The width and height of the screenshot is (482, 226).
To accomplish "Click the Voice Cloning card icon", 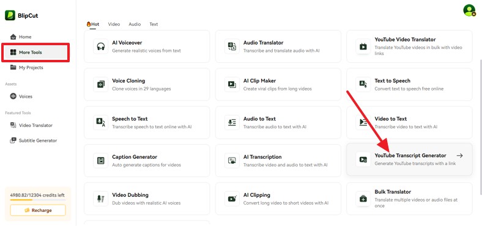I will (101, 84).
